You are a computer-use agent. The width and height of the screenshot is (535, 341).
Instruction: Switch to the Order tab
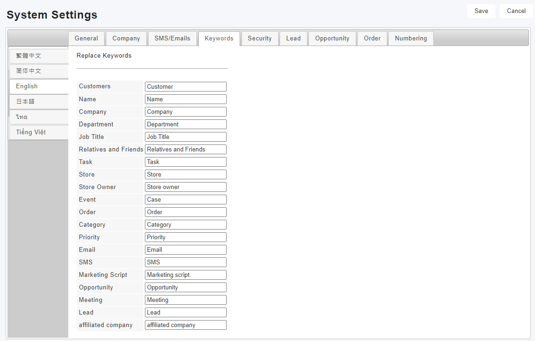click(372, 39)
